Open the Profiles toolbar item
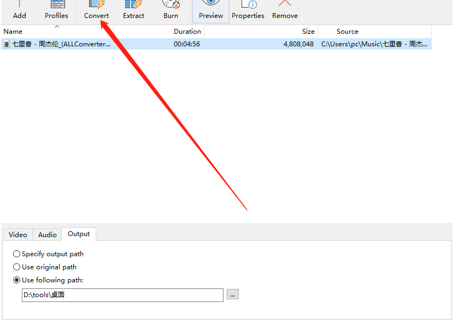453x320 pixels. 57,11
